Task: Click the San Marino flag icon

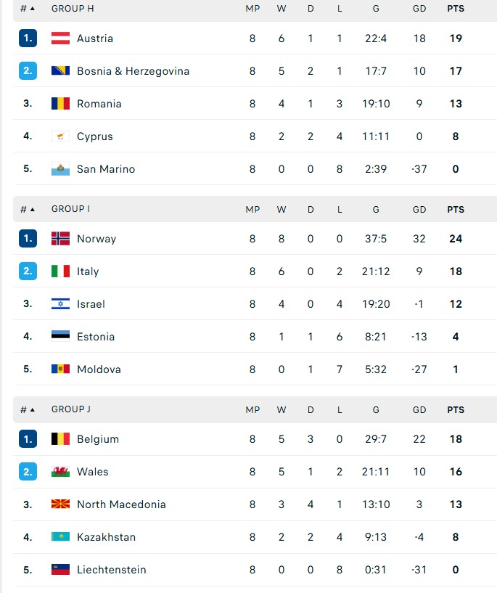Action: click(x=60, y=169)
